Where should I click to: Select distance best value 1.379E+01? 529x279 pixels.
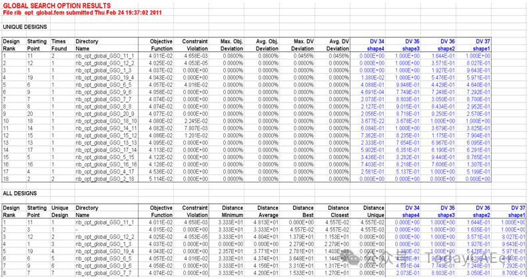[302, 237]
